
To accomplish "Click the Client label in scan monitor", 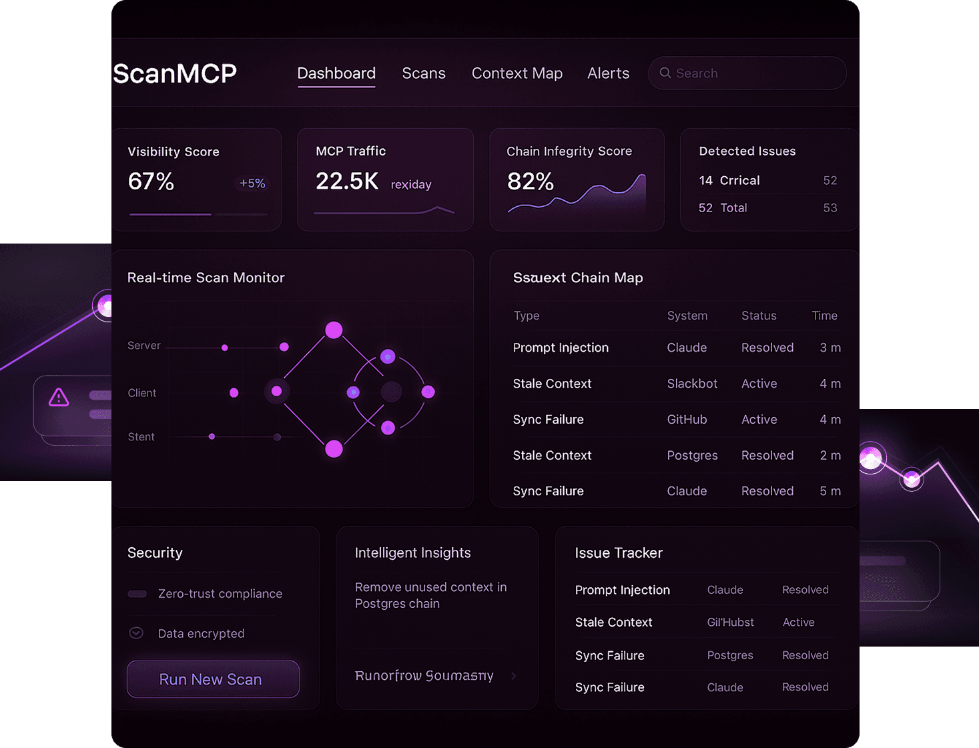I will (142, 393).
